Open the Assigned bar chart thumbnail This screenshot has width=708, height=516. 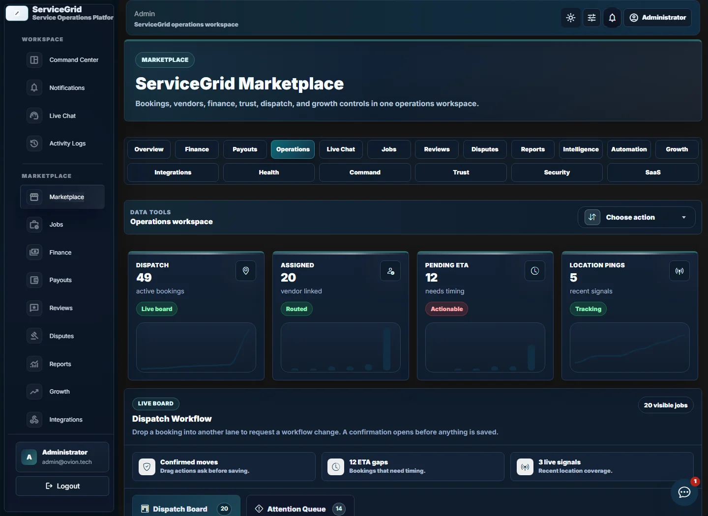(341, 347)
